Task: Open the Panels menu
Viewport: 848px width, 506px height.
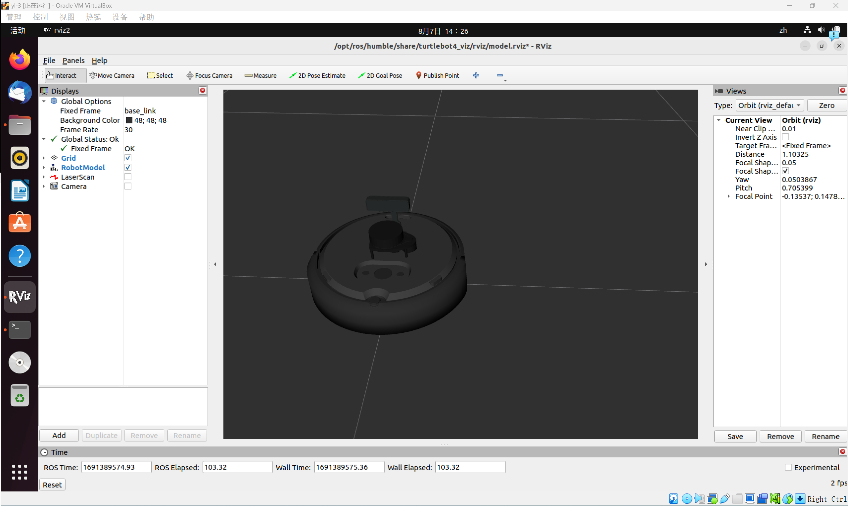Action: click(x=73, y=60)
